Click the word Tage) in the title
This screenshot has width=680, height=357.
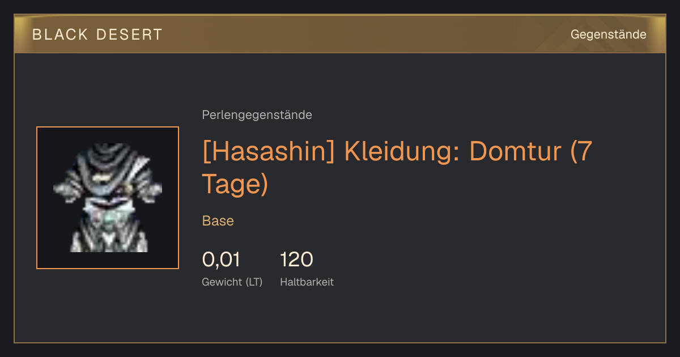coord(235,184)
